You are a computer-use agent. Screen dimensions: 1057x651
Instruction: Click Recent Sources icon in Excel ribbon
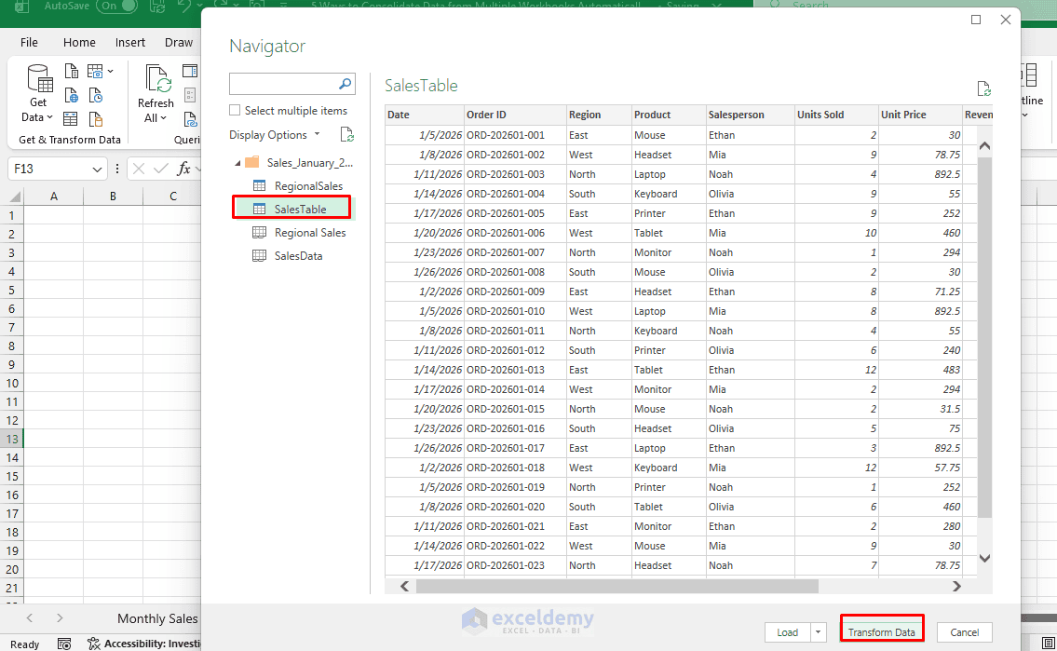(96, 95)
